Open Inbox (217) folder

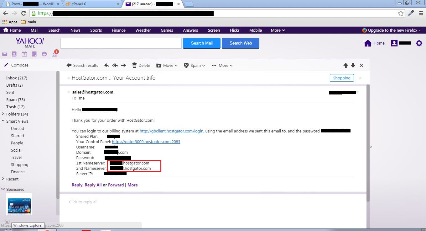click(17, 78)
